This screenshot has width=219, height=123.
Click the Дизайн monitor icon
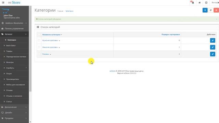[2, 113]
